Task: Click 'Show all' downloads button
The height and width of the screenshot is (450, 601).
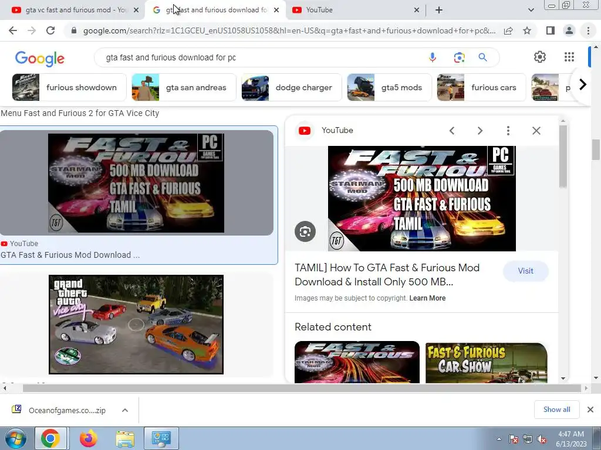Action: pos(556,410)
